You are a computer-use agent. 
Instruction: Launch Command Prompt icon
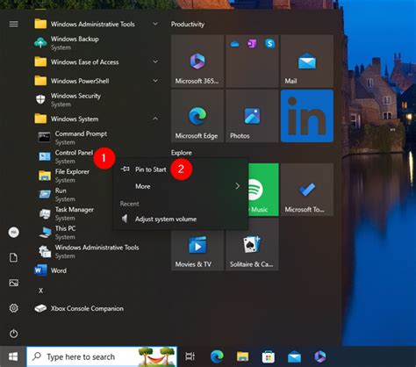click(x=45, y=137)
